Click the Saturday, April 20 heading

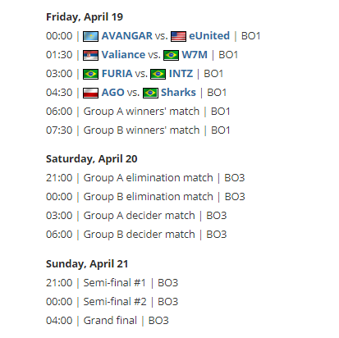tap(92, 159)
